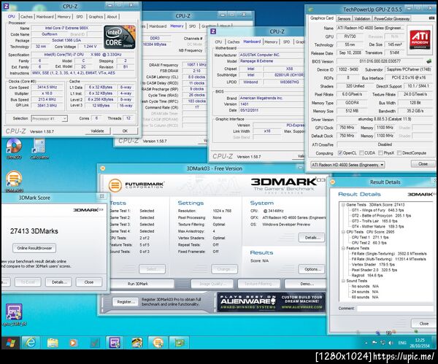Click the CPU-Z title bar Z icon on CPU window
This screenshot has height=364, width=438.
pos(6,6)
